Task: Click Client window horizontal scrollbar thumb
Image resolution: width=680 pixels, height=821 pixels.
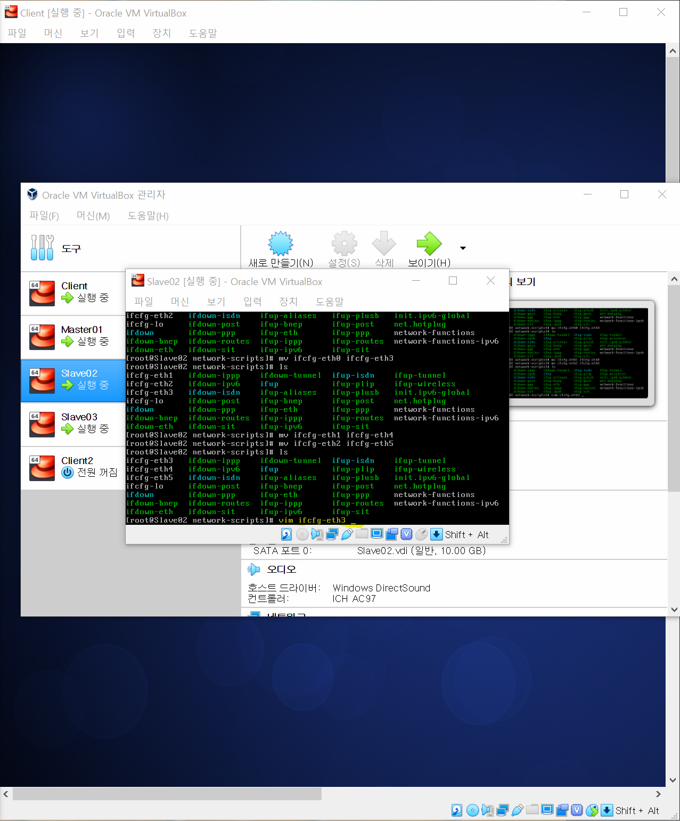Action: [x=167, y=794]
